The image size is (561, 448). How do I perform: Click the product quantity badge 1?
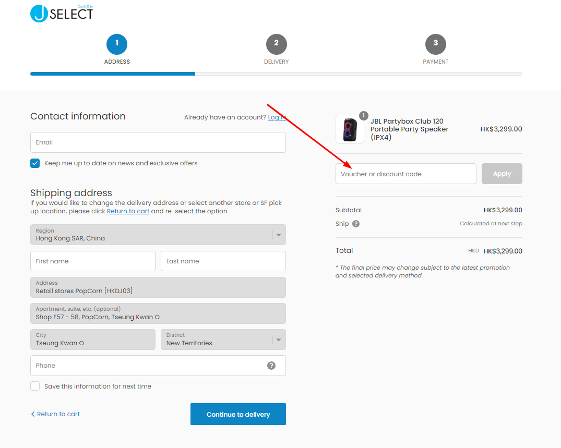tap(364, 115)
